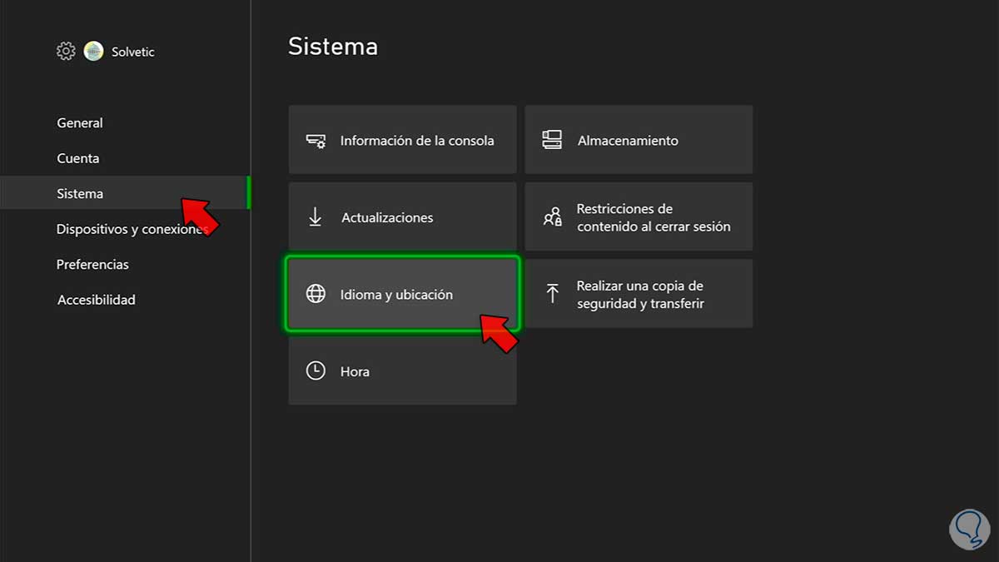
Task: Click the settings gear icon
Action: [x=66, y=52]
